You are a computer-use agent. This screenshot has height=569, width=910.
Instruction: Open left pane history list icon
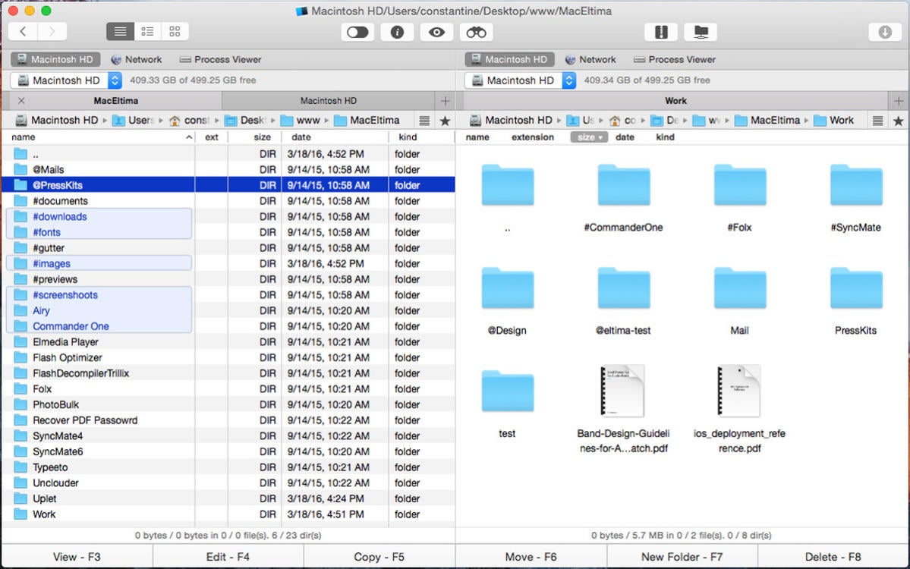pos(425,121)
